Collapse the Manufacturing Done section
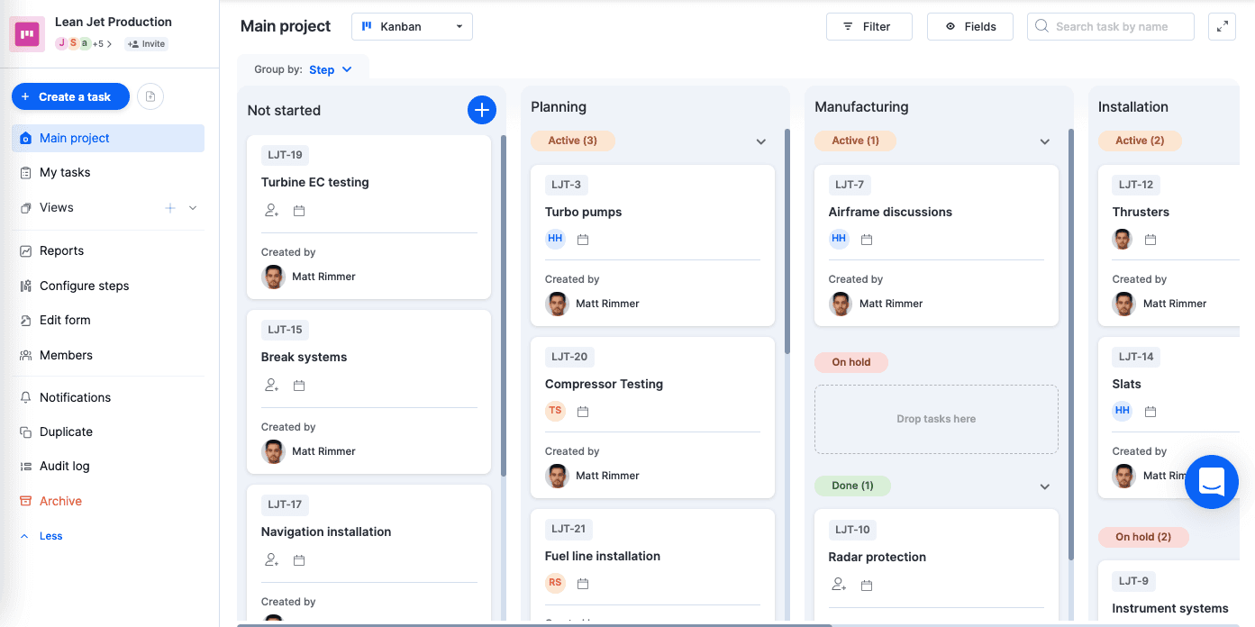 (x=1045, y=486)
